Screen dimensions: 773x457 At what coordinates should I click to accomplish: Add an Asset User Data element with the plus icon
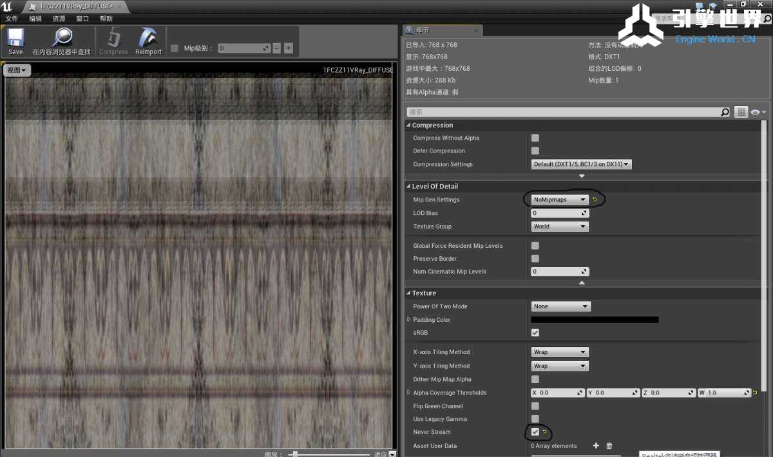596,445
